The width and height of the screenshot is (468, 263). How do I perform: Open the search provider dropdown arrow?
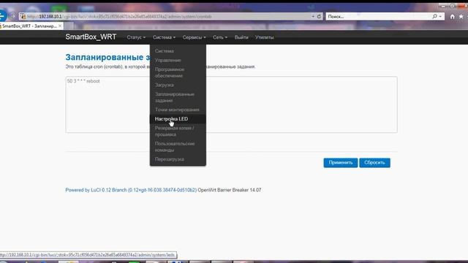(440, 16)
